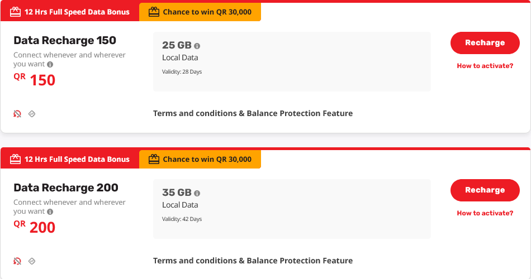Expand Terms and conditions under Data Recharge 150
Viewport: 531px width, 279px height.
[x=253, y=113]
